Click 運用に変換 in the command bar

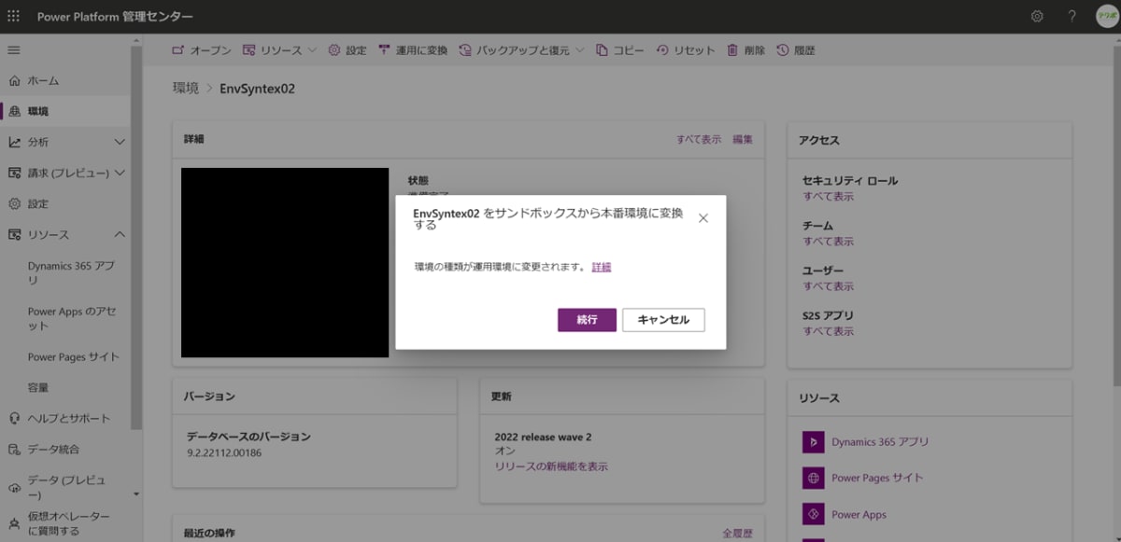(x=413, y=50)
